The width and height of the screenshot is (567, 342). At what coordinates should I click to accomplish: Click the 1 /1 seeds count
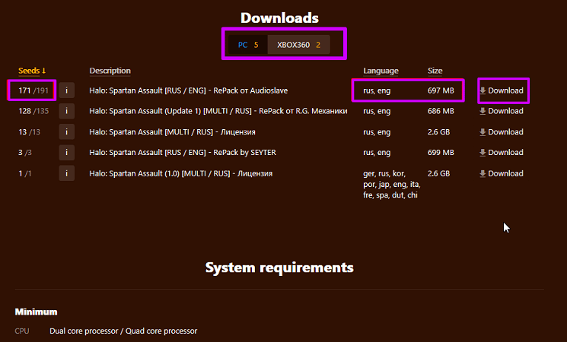point(24,174)
